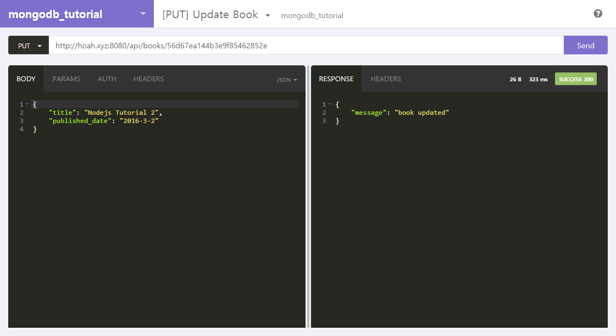This screenshot has width=616, height=336.
Task: Click the mongodb_tutorial breadcrumb next to request title
Action: [312, 15]
